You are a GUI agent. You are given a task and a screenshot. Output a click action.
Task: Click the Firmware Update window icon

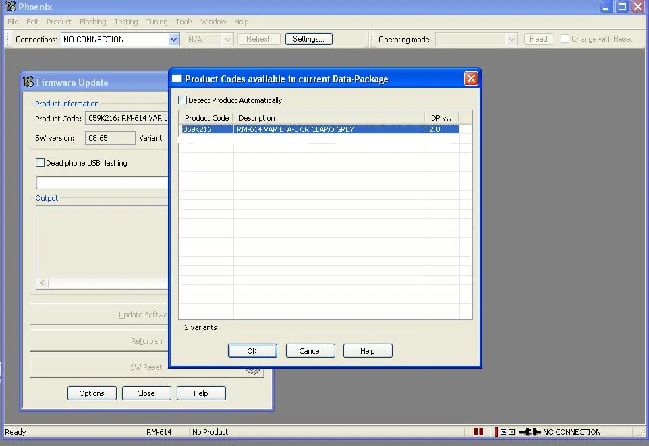tap(28, 82)
